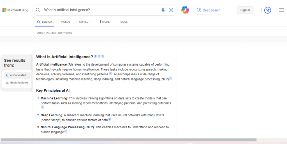Click the bold 'Machine Learning' term
This screenshot has height=144, width=287.
[x=54, y=98]
